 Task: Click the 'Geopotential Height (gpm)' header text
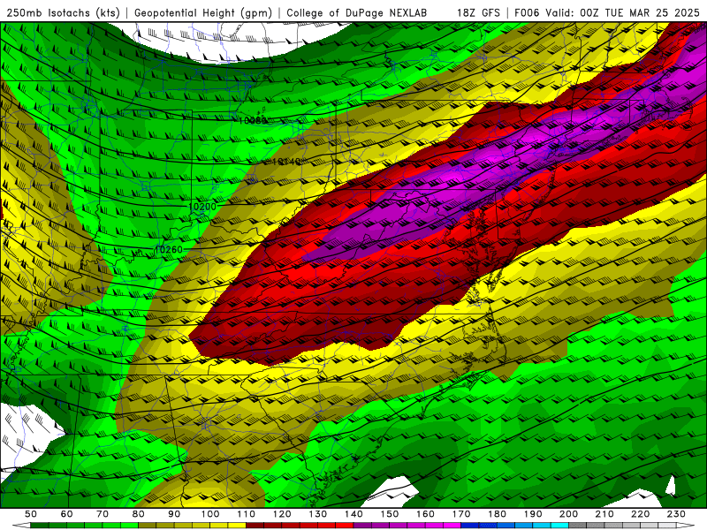click(x=203, y=12)
